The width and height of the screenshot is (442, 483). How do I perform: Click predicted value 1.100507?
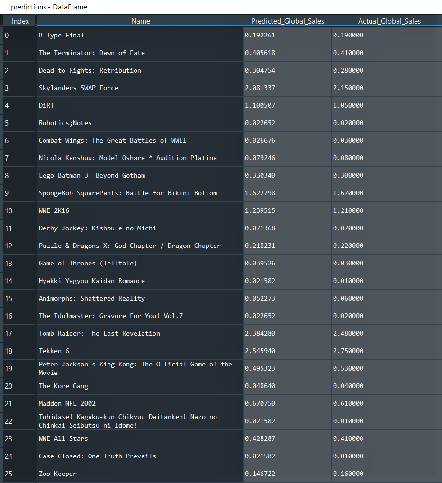point(287,105)
